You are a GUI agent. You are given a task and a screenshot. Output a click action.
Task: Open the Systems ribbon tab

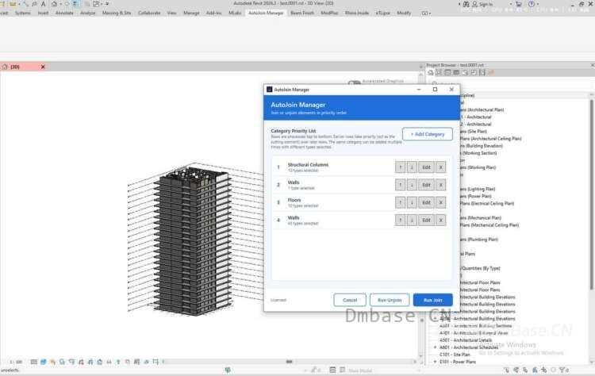[x=22, y=13]
